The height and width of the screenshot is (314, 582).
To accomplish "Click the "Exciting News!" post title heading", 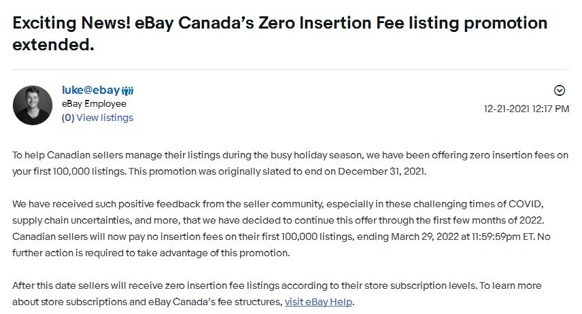I will [x=279, y=24].
